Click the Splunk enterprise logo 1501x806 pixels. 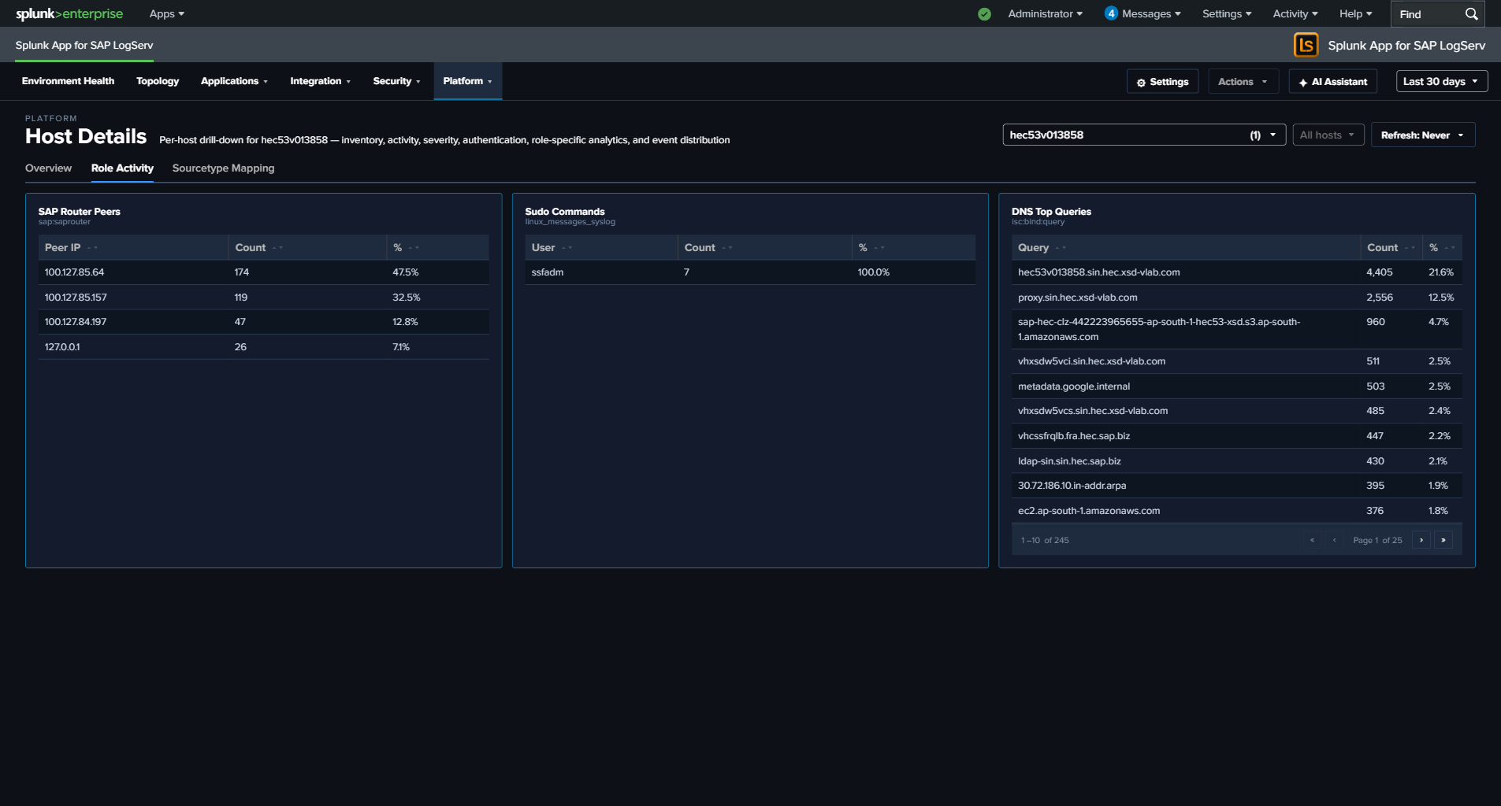tap(69, 13)
